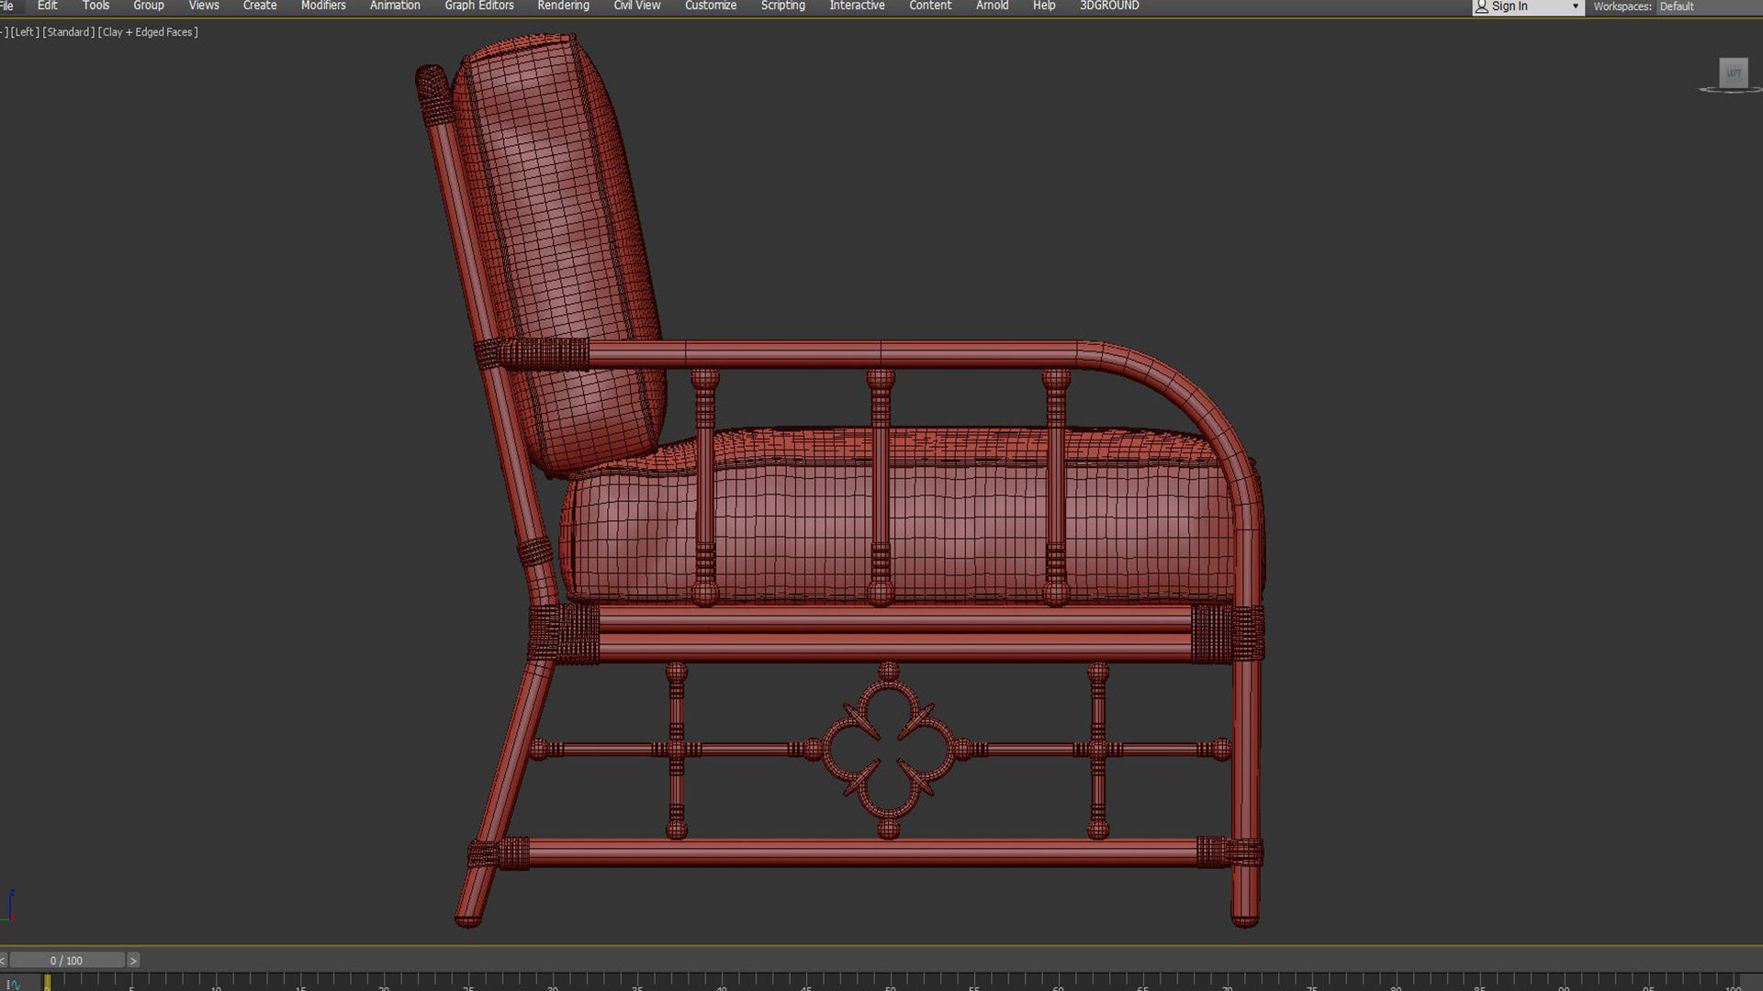Click the [Standard] viewport shading label
Screen dimensions: 1763x991
[69, 32]
